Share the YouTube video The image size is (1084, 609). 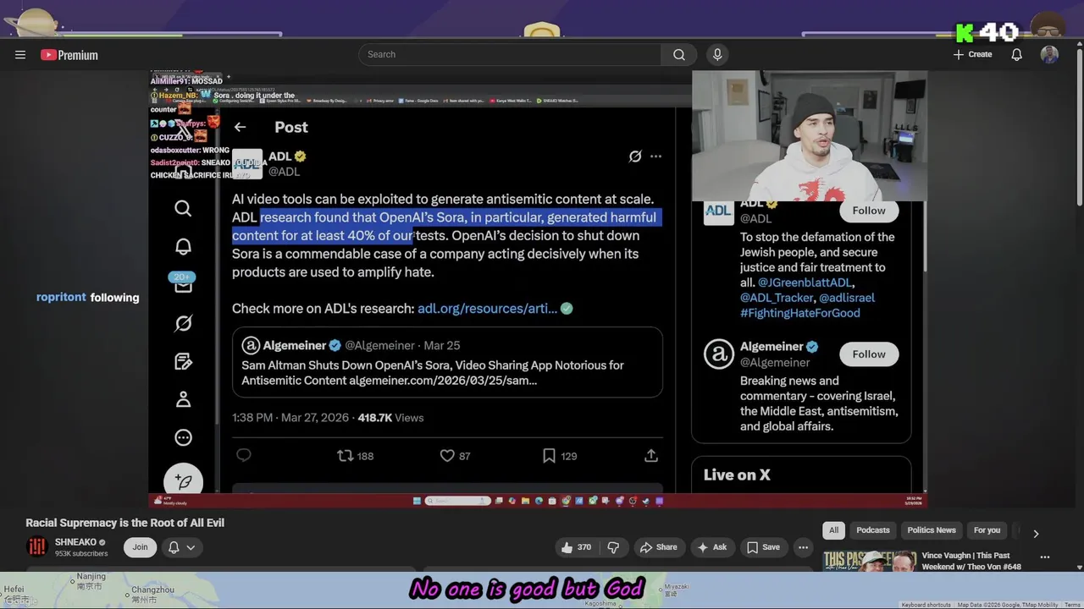tap(659, 547)
